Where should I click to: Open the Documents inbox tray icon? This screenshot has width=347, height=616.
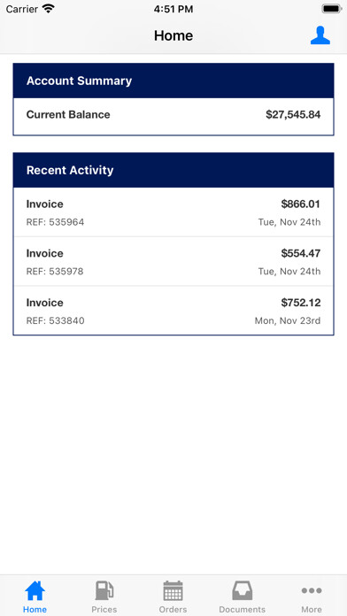tap(242, 590)
